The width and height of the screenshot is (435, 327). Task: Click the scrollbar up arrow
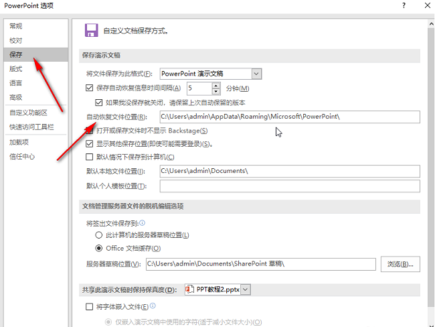(431, 24)
